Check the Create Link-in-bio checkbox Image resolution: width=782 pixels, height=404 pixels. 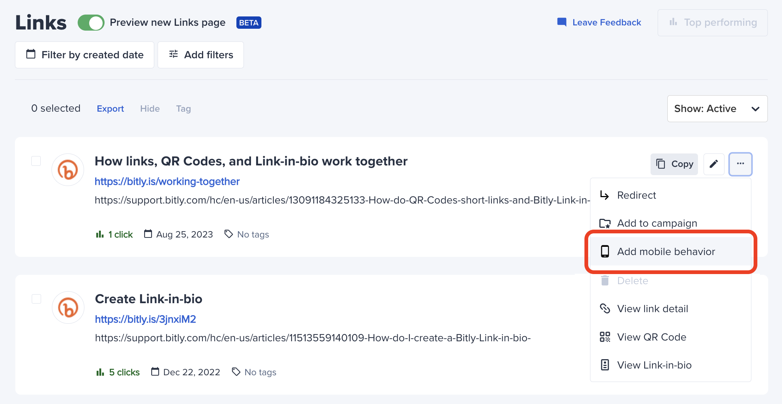36,299
